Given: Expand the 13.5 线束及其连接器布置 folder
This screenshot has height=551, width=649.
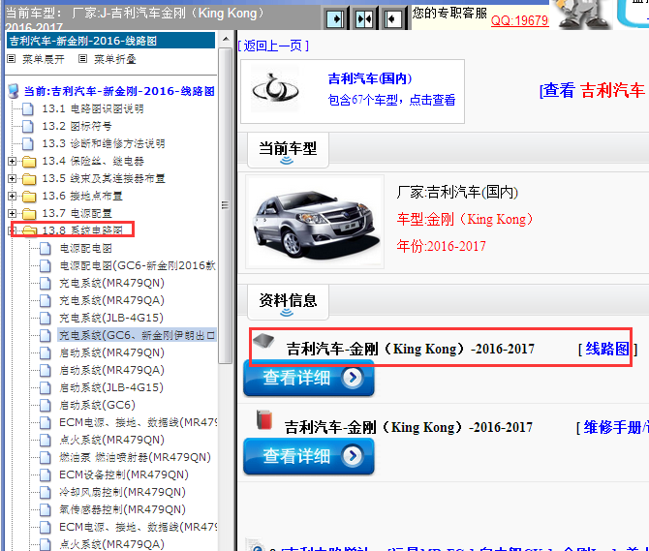Looking at the screenshot, I should pyautogui.click(x=12, y=179).
